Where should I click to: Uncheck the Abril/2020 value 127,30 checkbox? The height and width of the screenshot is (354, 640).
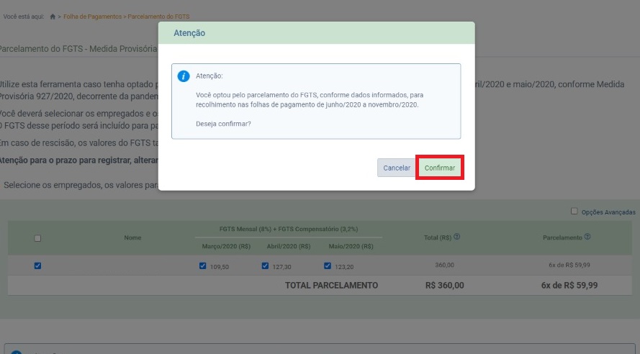266,265
